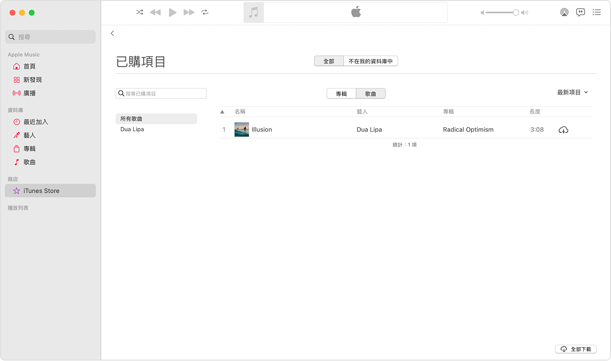The height and width of the screenshot is (361, 611).
Task: Sort by the 專輯 column header
Action: tap(449, 112)
